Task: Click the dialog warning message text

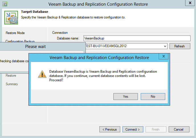Action: pos(103,76)
